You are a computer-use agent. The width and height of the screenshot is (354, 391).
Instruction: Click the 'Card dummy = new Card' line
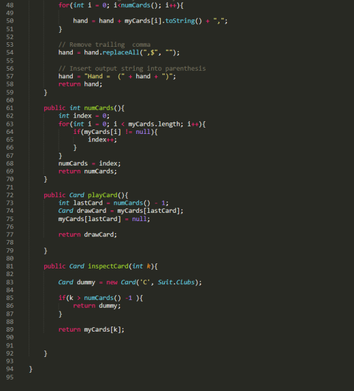130,282
